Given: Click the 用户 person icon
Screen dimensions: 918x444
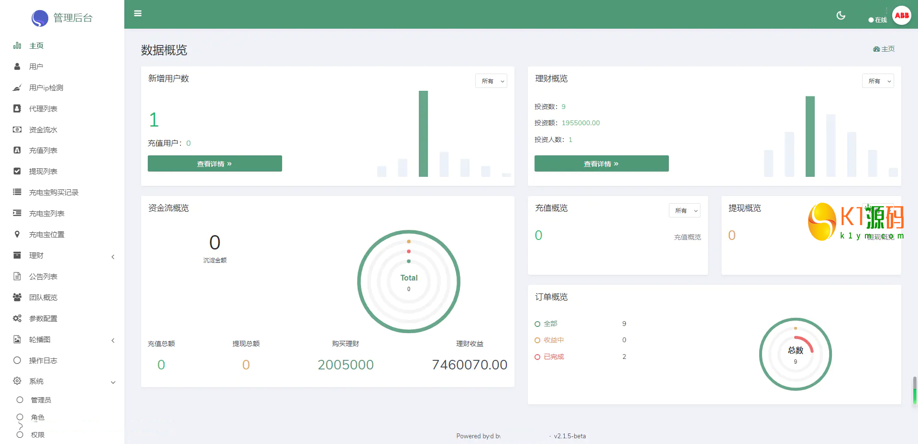Looking at the screenshot, I should coord(17,66).
